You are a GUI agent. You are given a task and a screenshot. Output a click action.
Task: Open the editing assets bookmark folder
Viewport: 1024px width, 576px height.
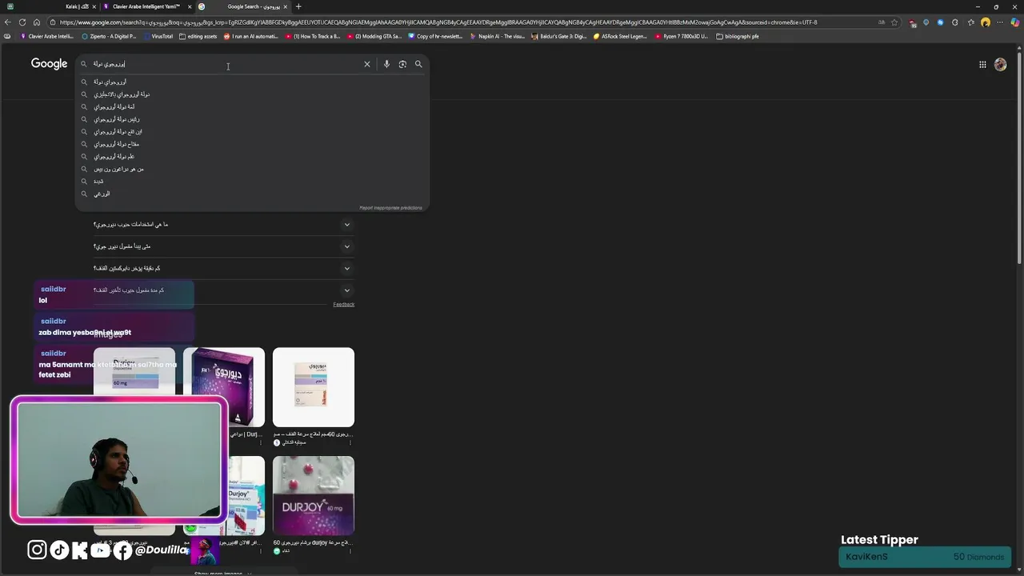pyautogui.click(x=198, y=36)
